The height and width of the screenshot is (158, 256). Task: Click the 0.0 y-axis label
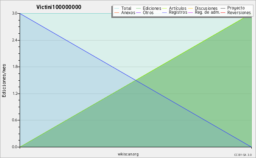[15, 147]
